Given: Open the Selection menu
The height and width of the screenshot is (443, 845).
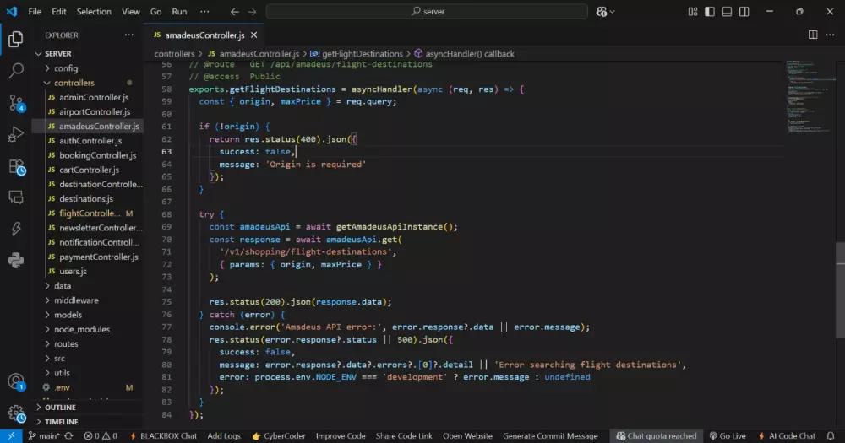Looking at the screenshot, I should coord(93,12).
